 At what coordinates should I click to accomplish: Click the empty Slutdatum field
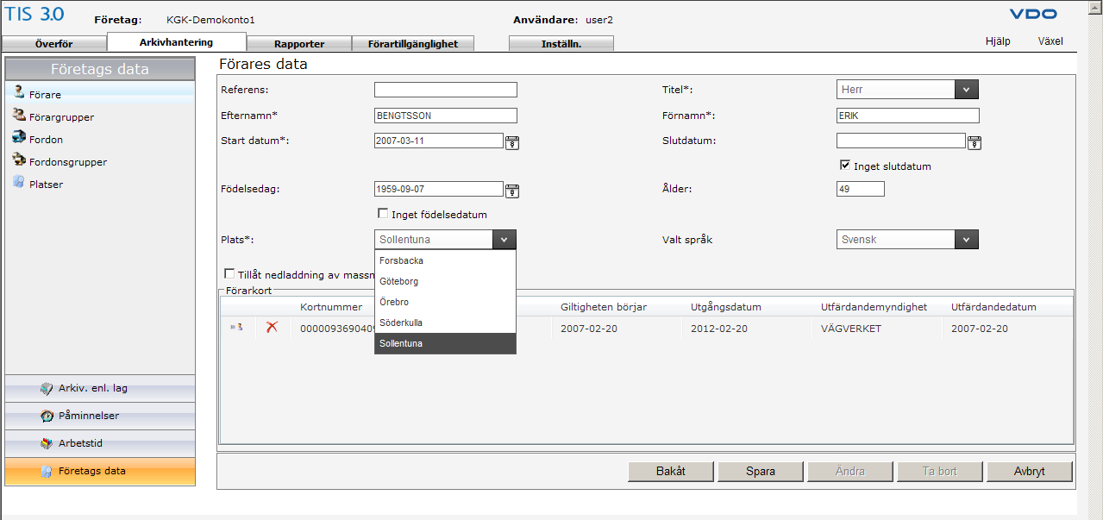(901, 141)
